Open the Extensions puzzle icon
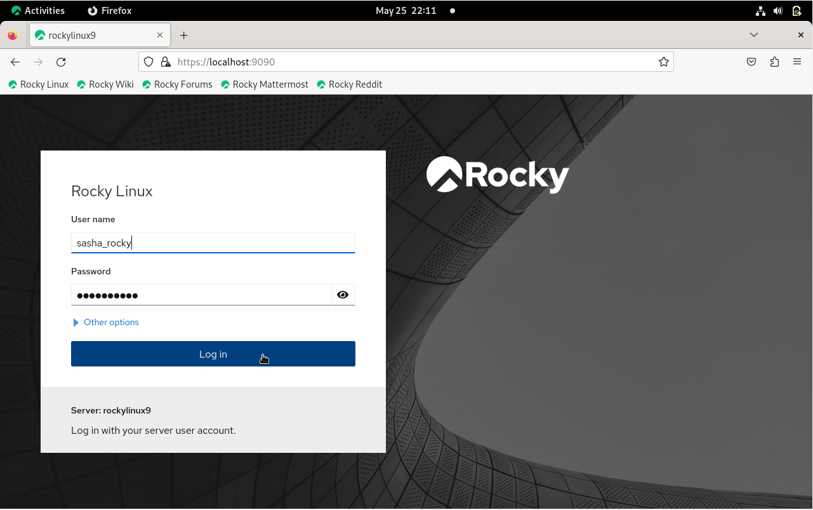This screenshot has height=510, width=813. (774, 62)
